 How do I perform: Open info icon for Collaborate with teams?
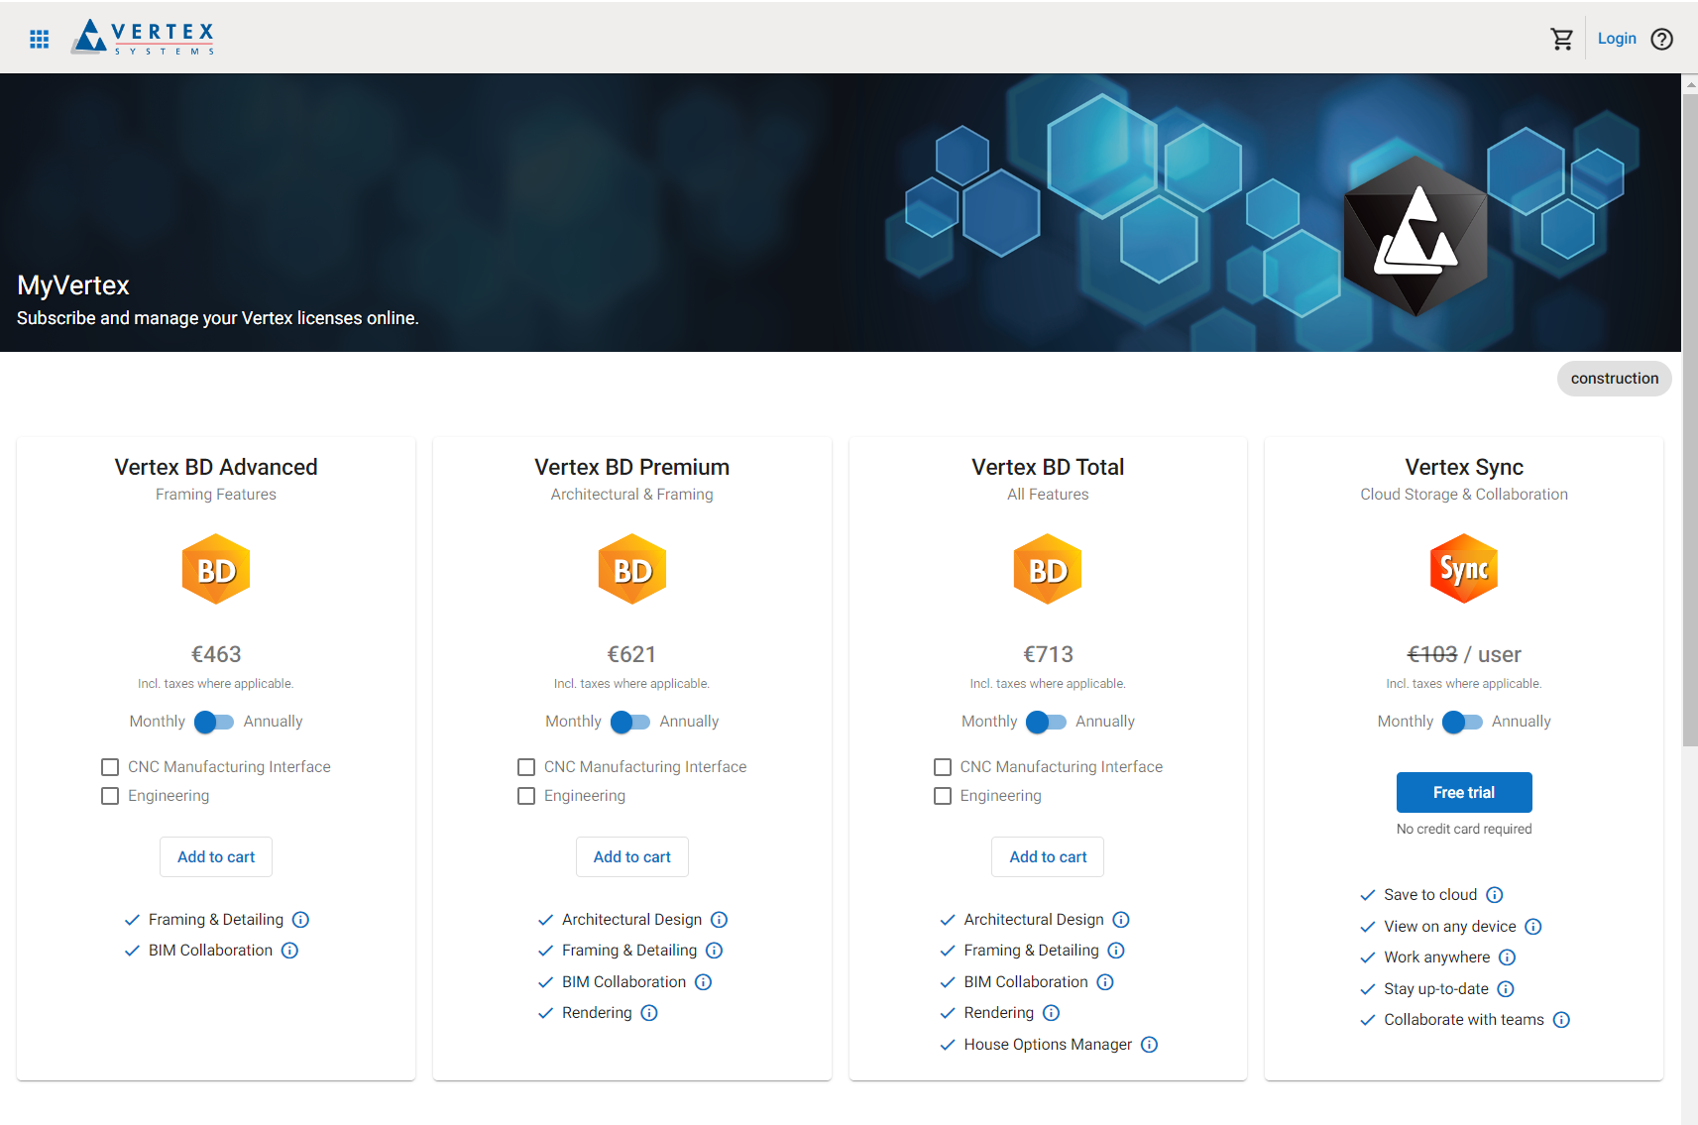[1561, 1020]
